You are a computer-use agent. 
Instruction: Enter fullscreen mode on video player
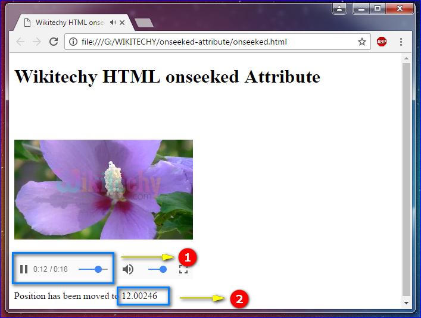(x=183, y=269)
